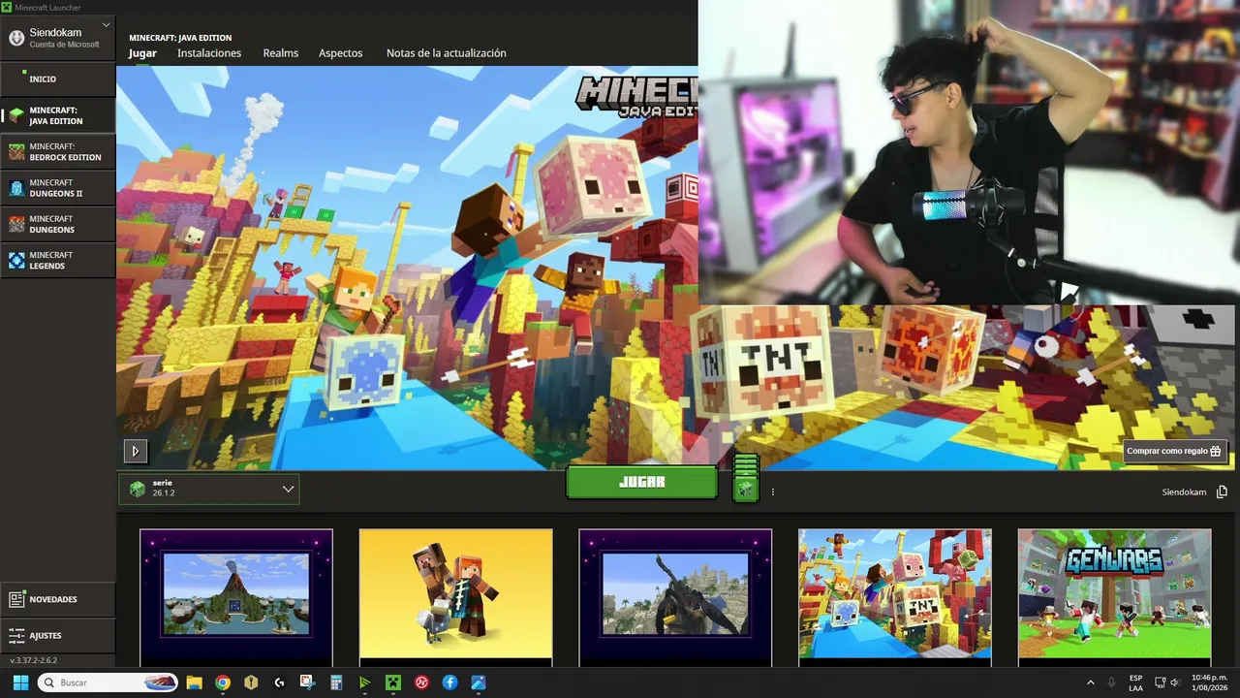Click the Minecraft Dungeons game icon
The height and width of the screenshot is (698, 1240).
[16, 224]
